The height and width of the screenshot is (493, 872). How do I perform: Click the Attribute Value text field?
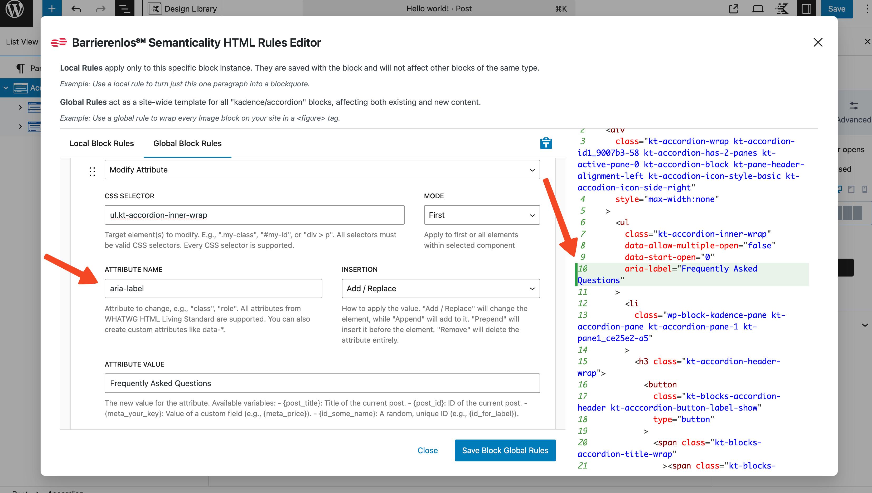pyautogui.click(x=322, y=383)
